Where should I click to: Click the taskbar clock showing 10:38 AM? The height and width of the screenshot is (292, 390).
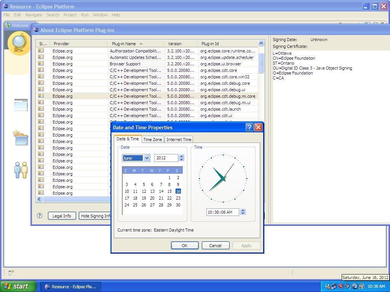376,286
